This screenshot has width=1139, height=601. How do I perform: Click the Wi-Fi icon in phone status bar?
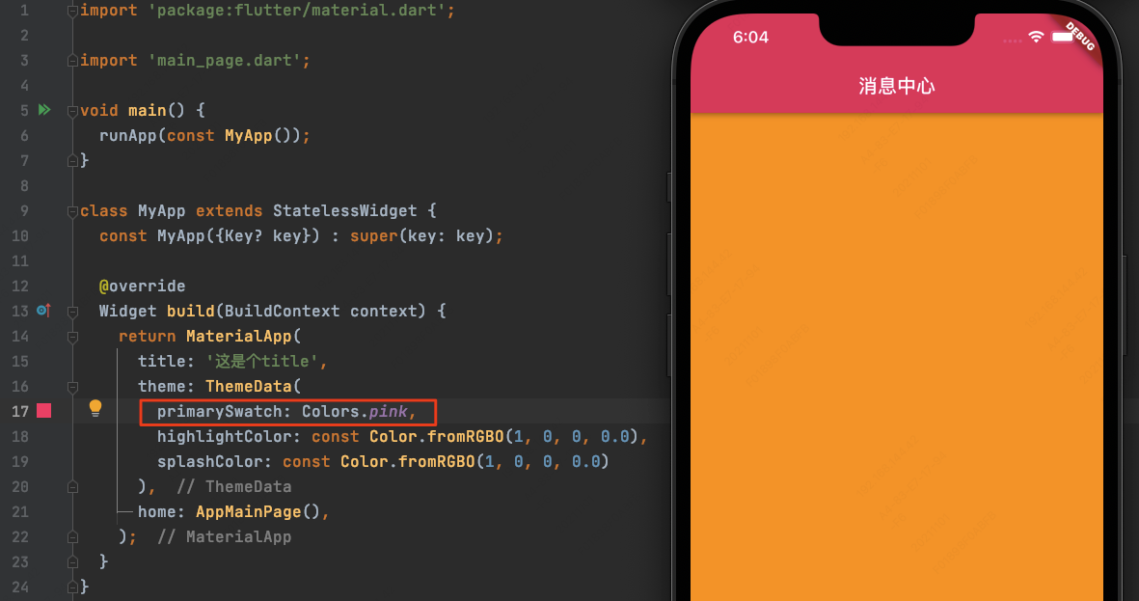click(1037, 37)
